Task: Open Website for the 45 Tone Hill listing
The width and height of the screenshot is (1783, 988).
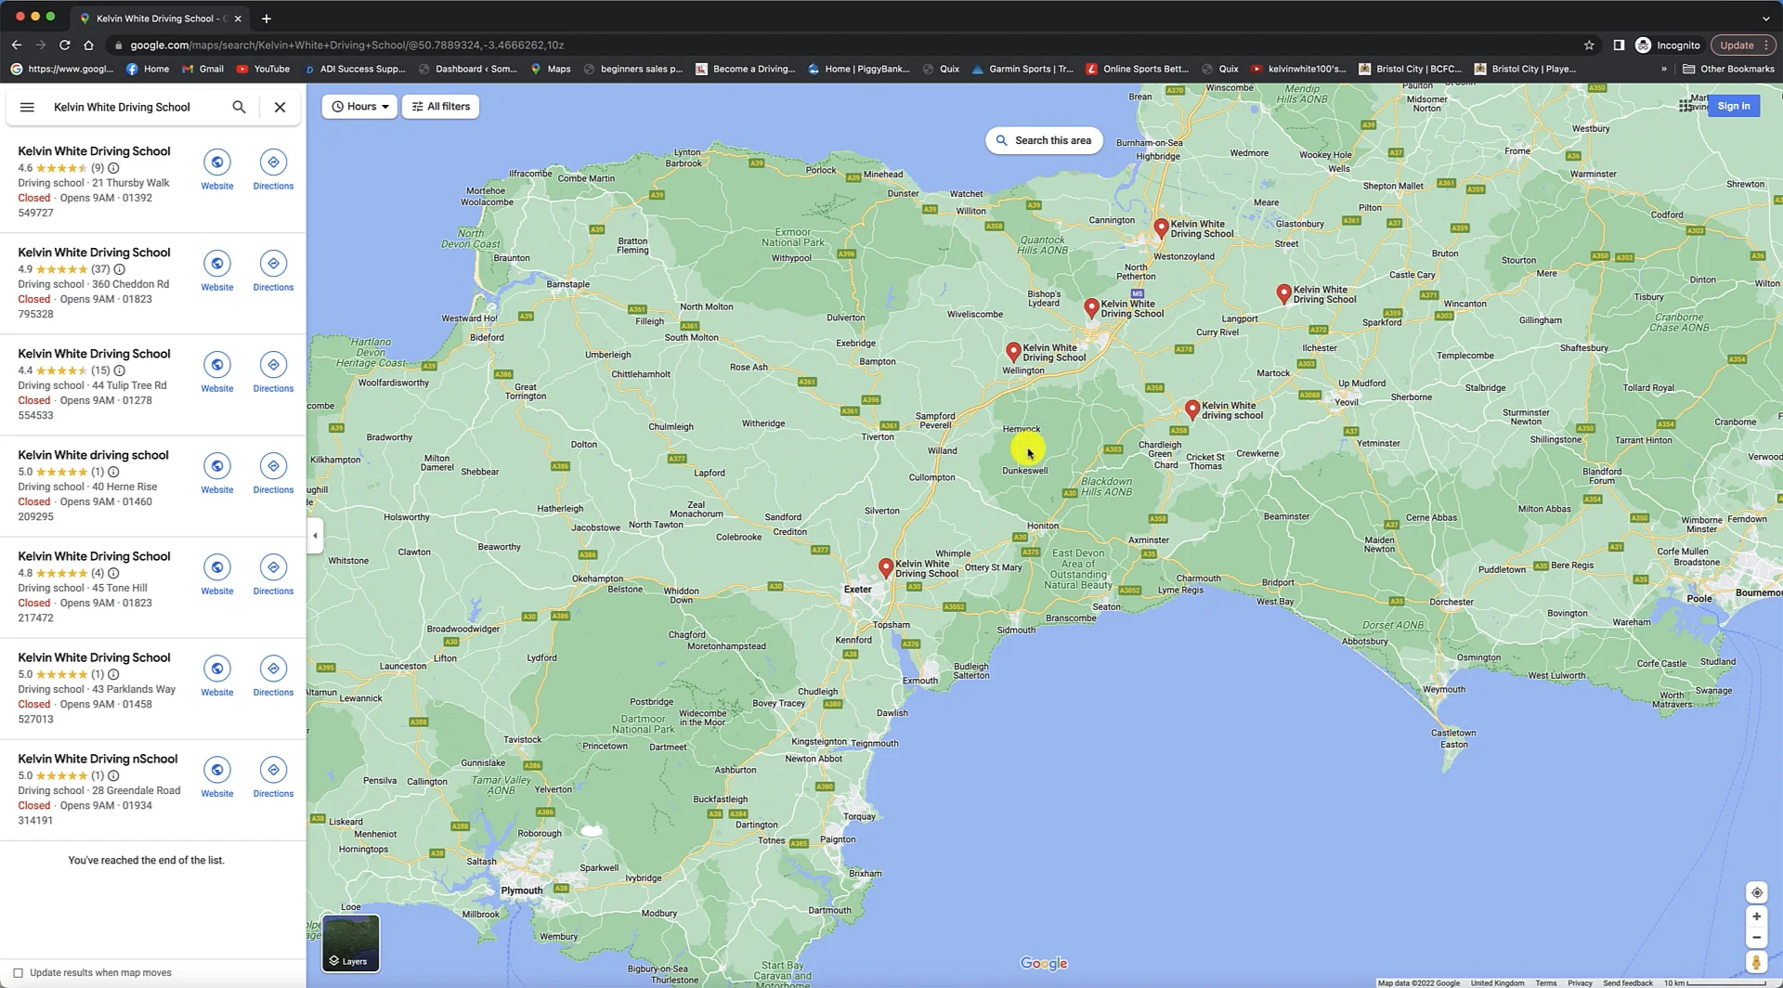Action: [217, 574]
